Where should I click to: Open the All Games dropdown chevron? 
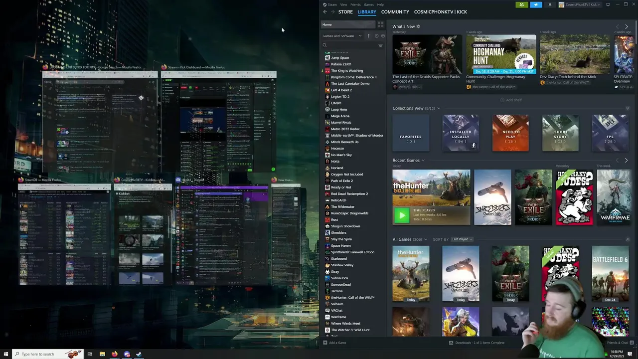pyautogui.click(x=425, y=239)
